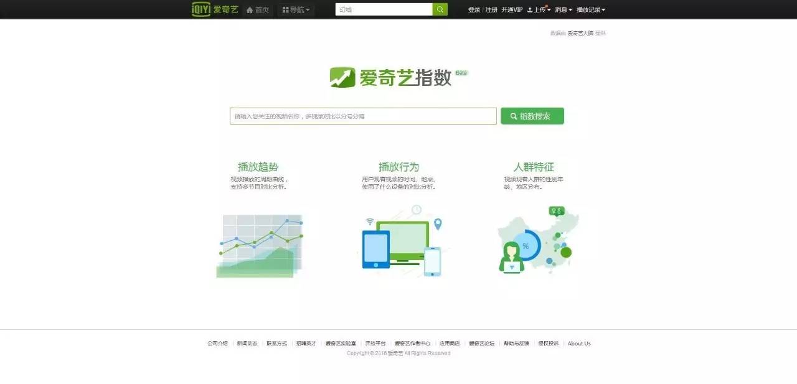Image resolution: width=797 pixels, height=384 pixels.
Task: Click the 播放行为 heading
Action: tap(398, 167)
